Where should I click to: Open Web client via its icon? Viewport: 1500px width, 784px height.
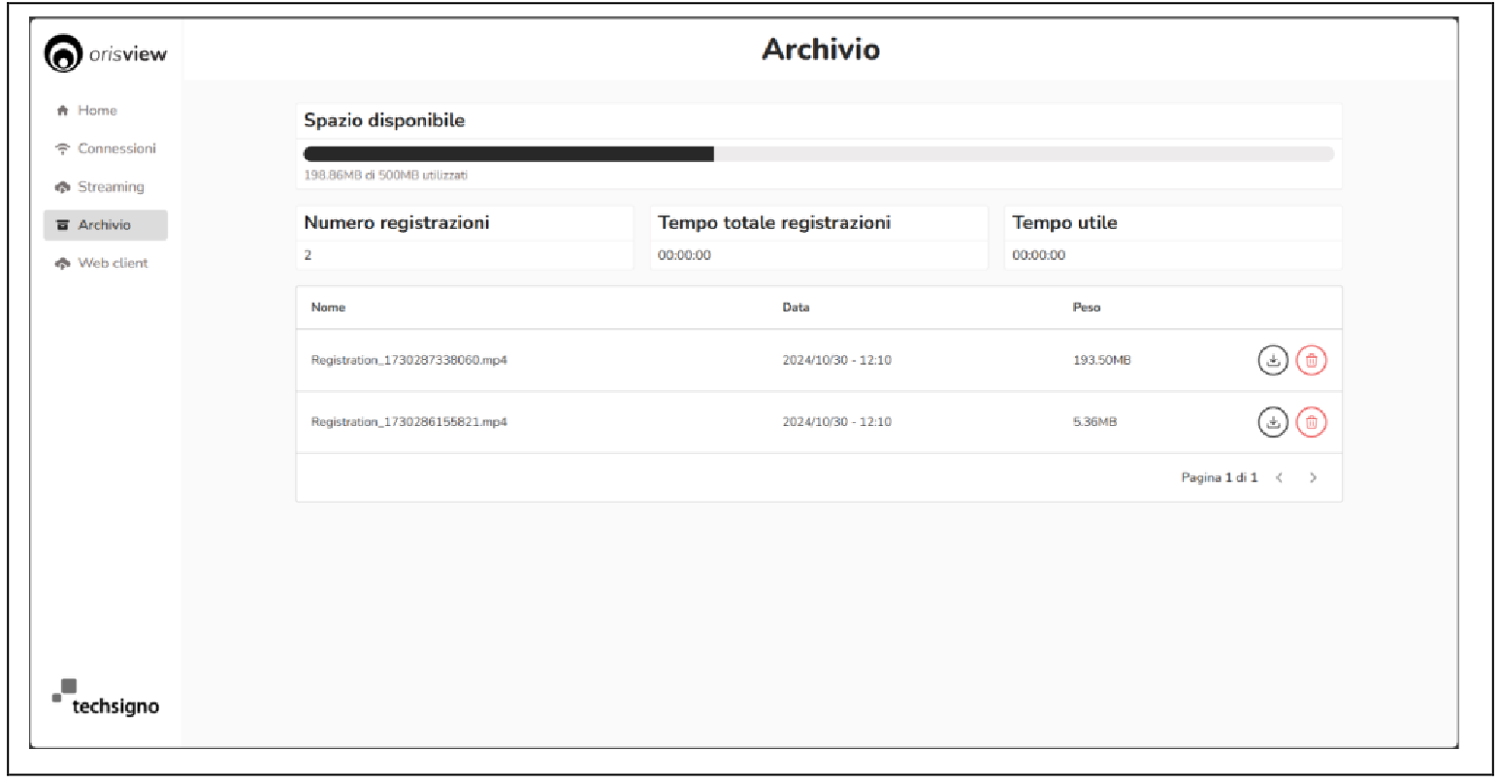pos(61,262)
